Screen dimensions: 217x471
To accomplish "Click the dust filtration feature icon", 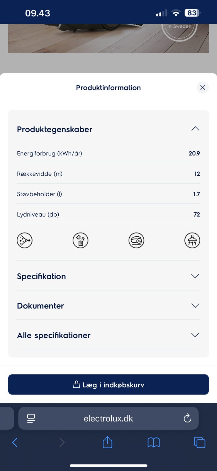I will pyautogui.click(x=25, y=240).
